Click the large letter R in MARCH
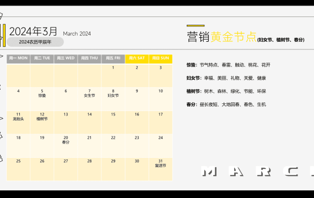The image size is (314, 198). coord(263,172)
